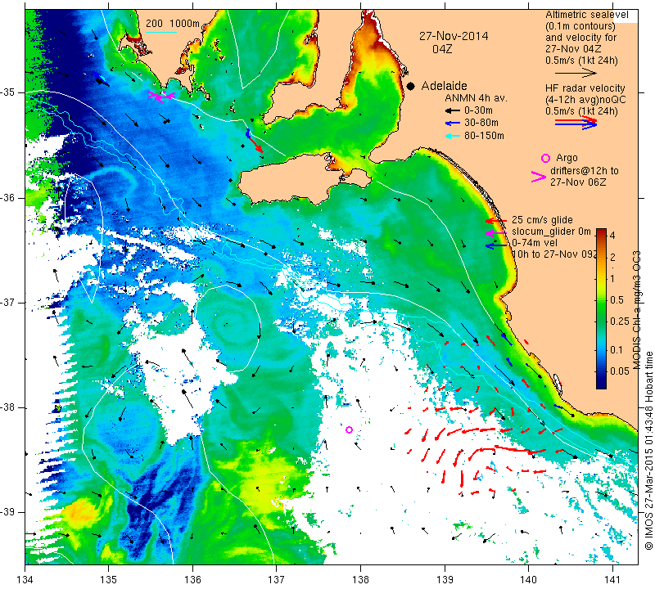The image size is (655, 589).
Task: Click the colorbar value label 0.25
Action: 620,321
